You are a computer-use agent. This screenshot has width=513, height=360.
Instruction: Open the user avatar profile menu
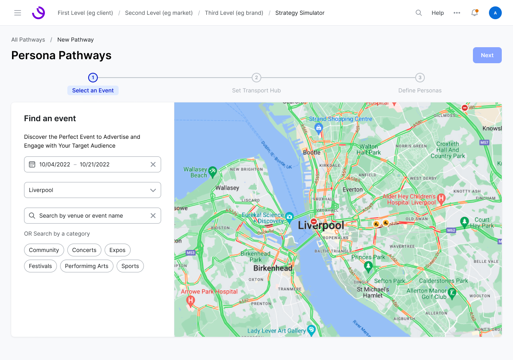[x=495, y=13]
